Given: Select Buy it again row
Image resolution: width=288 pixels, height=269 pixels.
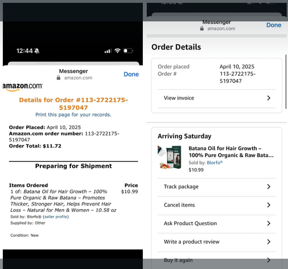Looking at the screenshot, I should point(217,260).
